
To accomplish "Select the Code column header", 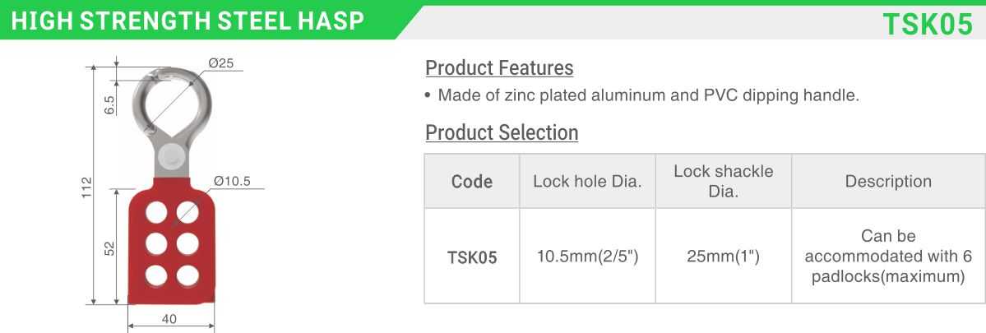I will coord(472,182).
